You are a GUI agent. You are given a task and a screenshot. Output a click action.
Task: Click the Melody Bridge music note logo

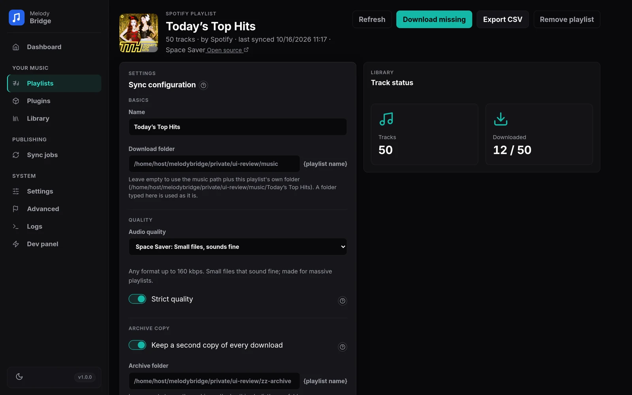coord(17,17)
